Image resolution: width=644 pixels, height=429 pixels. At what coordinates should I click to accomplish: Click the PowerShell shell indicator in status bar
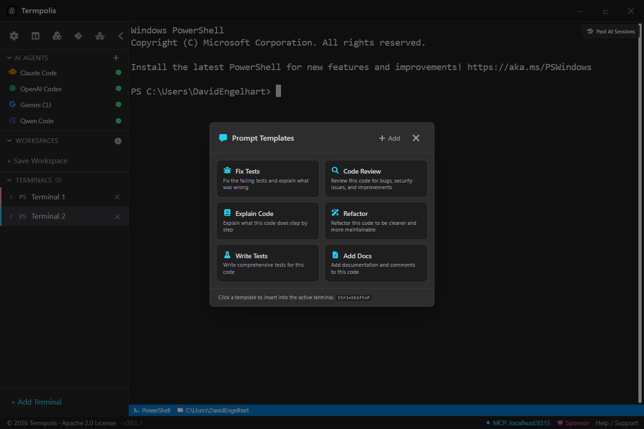[152, 411]
